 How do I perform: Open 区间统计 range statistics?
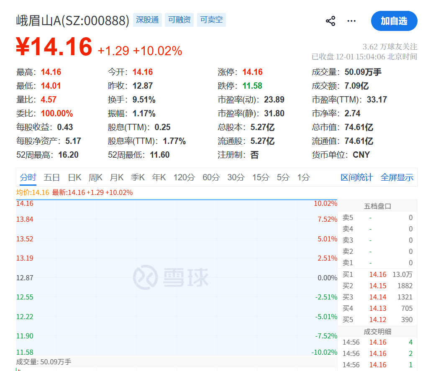[x=356, y=177]
